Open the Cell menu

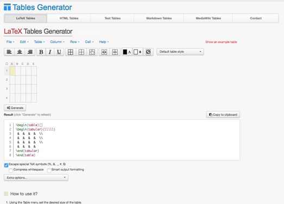click(89, 42)
